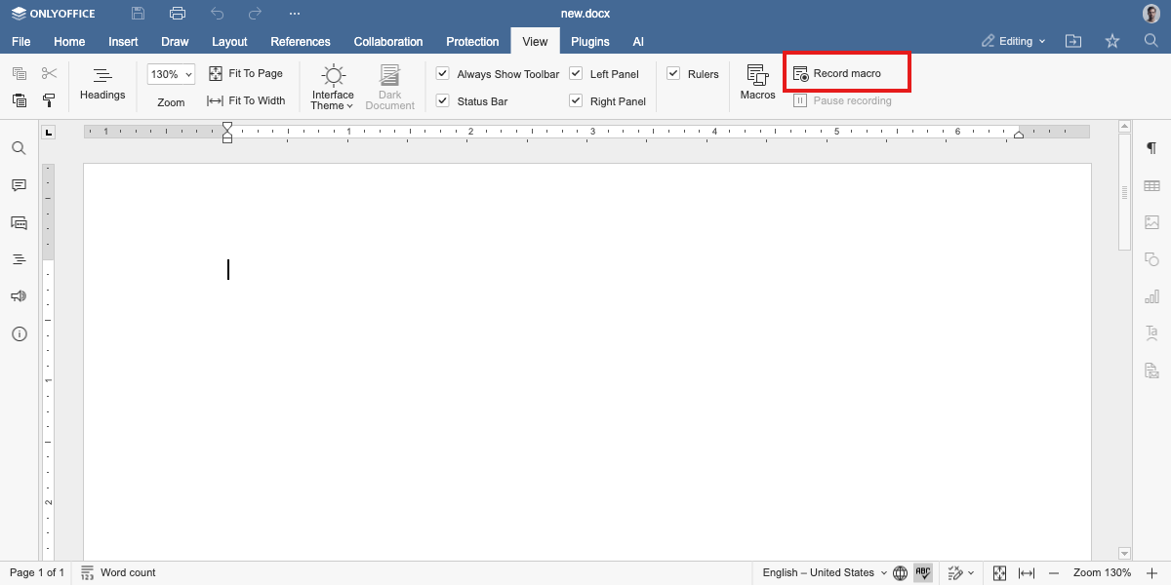The image size is (1171, 585).
Task: Toggle the Right Panel checkbox
Action: [x=576, y=101]
